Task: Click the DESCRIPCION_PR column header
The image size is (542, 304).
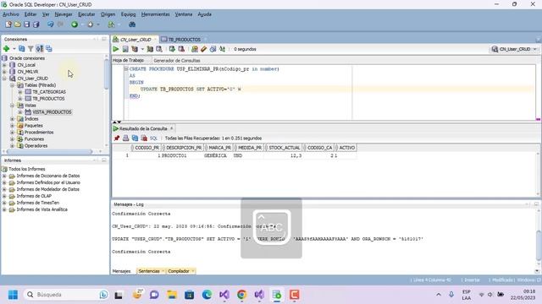Action: click(x=184, y=148)
